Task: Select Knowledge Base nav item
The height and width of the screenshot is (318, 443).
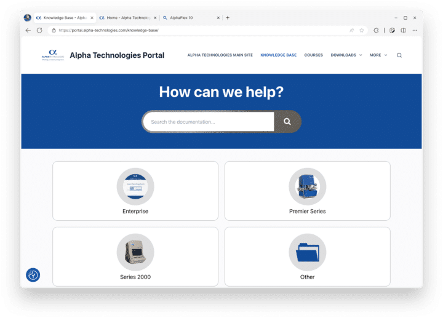Action: tap(278, 55)
